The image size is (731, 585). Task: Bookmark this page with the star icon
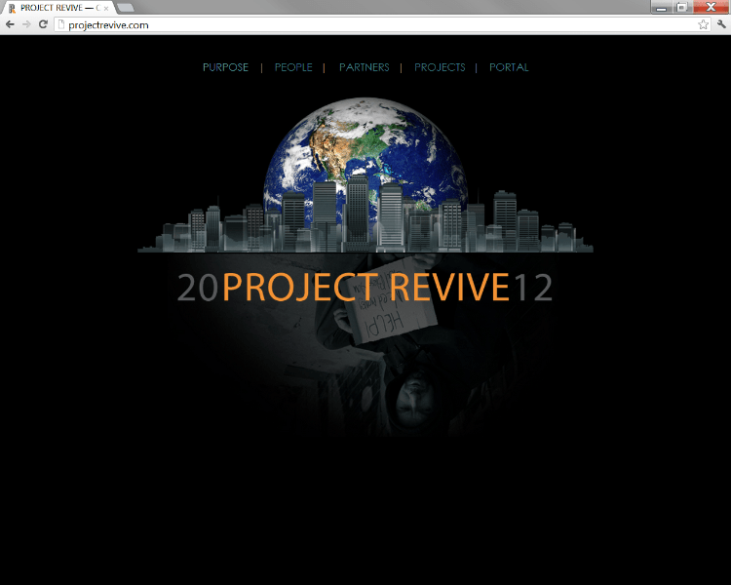(703, 24)
